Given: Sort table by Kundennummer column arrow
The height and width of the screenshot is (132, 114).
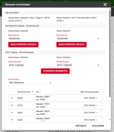Looking at the screenshot, I should pos(32,91).
